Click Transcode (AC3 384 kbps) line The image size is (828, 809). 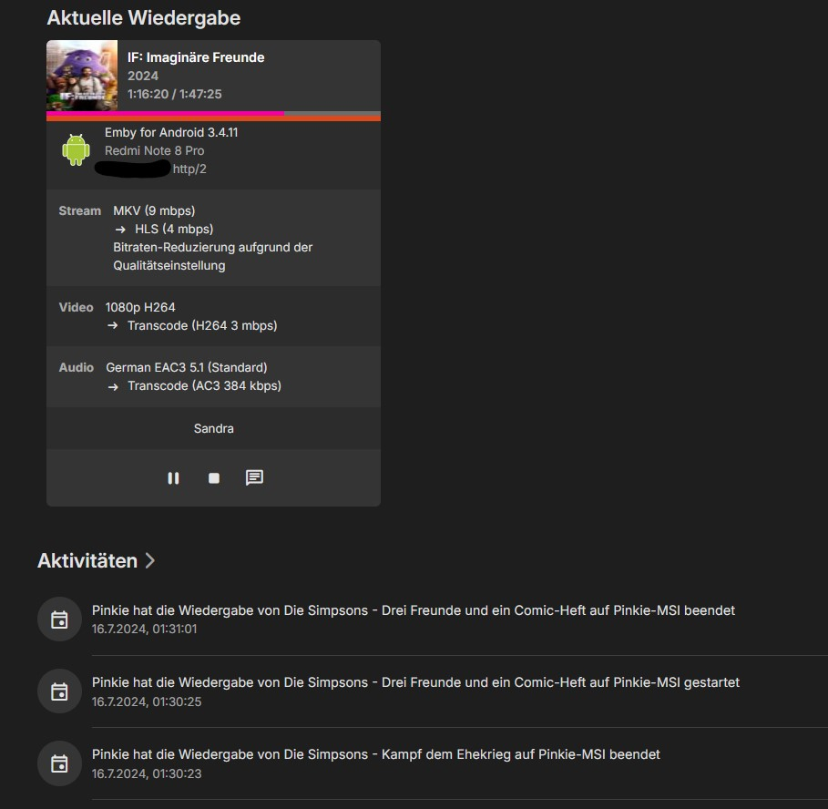point(204,386)
